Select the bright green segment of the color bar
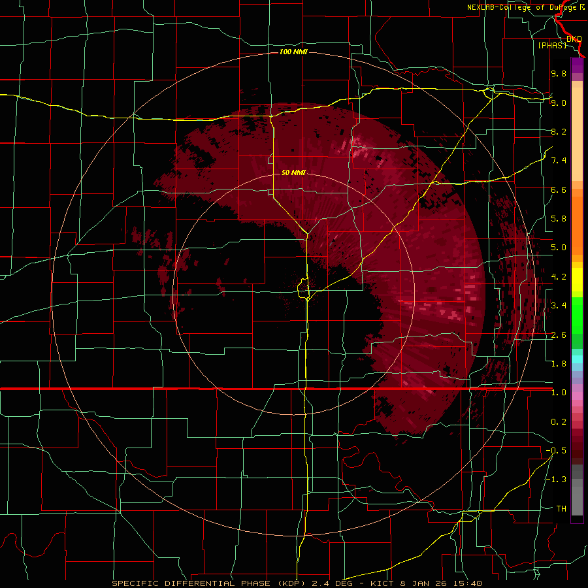This screenshot has height=588, width=588. click(x=577, y=317)
